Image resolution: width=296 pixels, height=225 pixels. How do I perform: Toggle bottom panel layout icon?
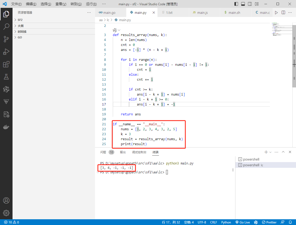coord(243,4)
